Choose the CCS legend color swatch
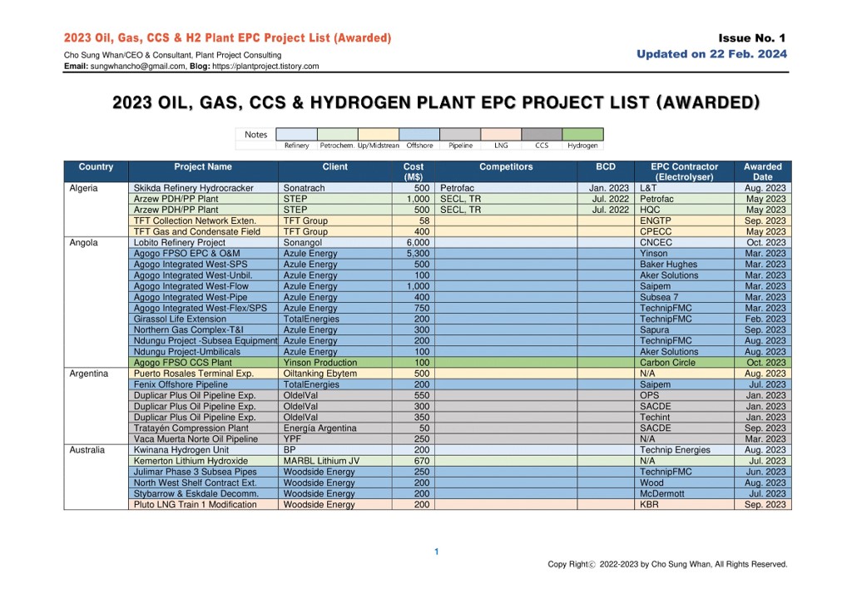847x599 pixels. click(x=542, y=135)
